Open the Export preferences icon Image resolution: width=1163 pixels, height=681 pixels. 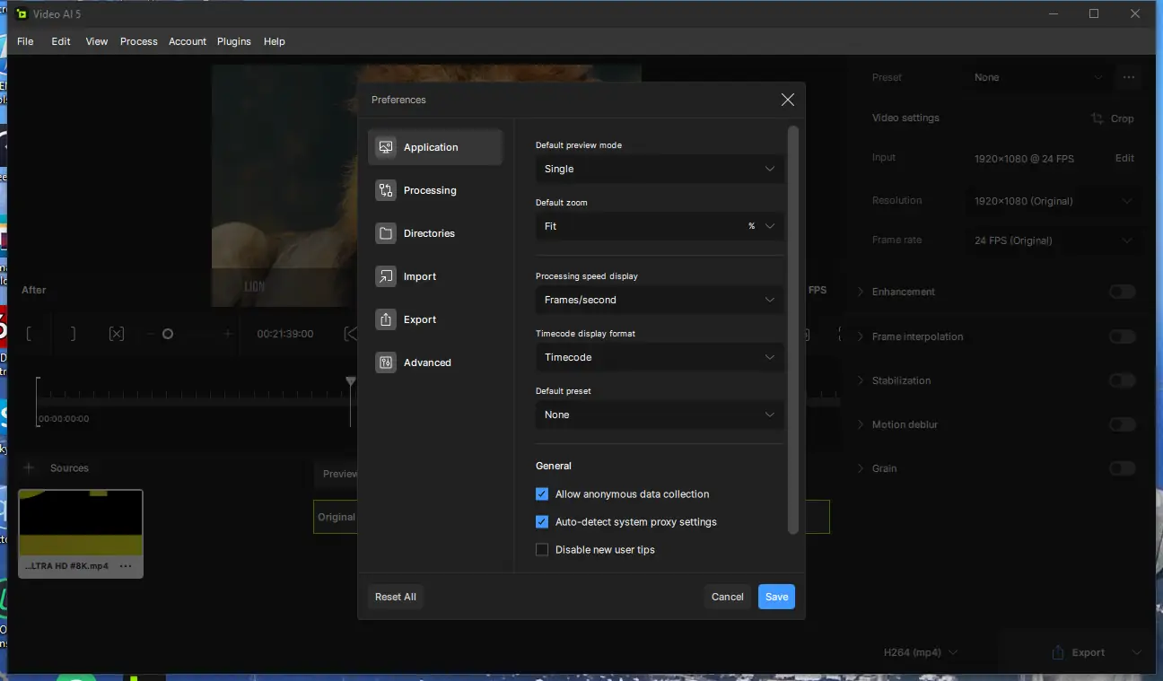click(x=386, y=319)
